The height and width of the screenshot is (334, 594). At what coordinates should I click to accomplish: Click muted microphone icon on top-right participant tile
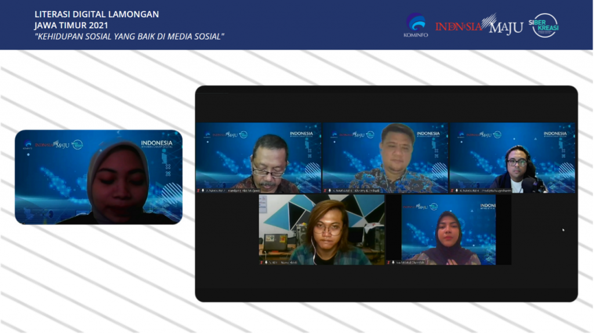pyautogui.click(x=452, y=190)
